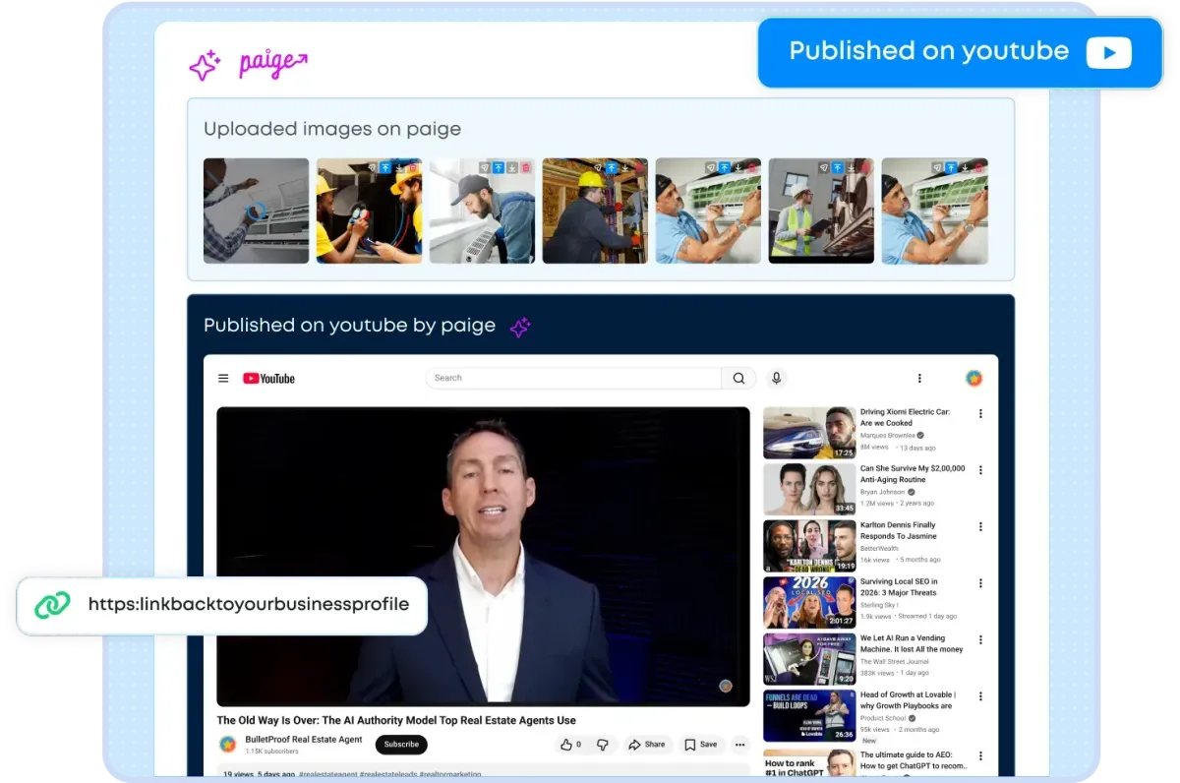Viewport: 1180px width, 783px height.
Task: Start a voice search with the microphone icon
Action: (776, 378)
